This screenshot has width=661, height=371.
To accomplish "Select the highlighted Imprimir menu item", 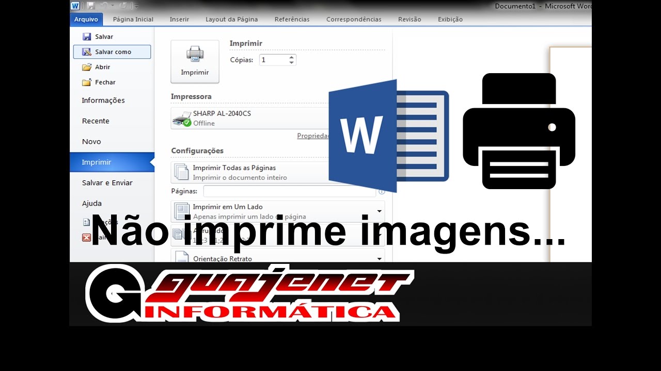I will point(112,162).
